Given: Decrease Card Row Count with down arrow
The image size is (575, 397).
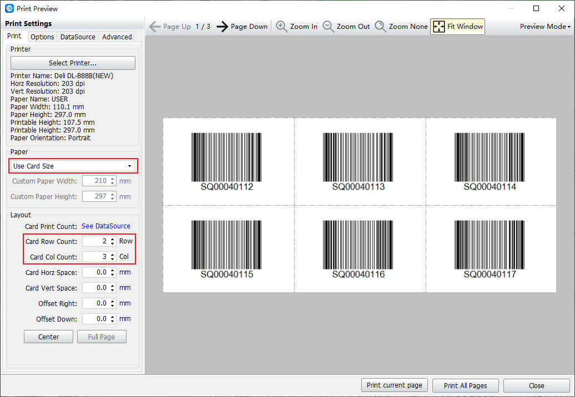Looking at the screenshot, I should [x=113, y=243].
